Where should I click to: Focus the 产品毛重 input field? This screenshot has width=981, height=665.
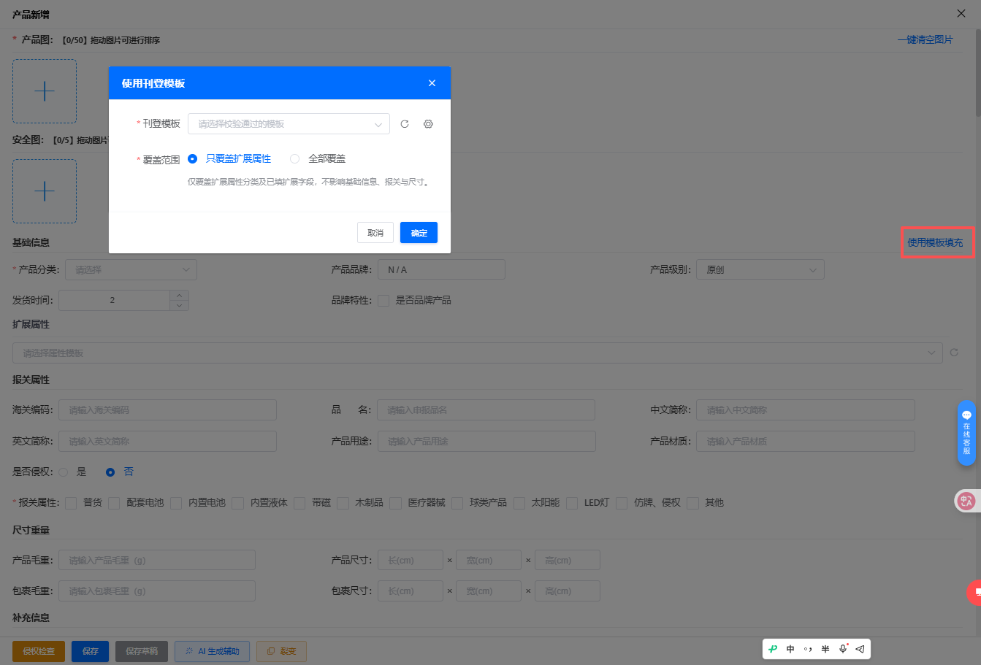coord(157,561)
